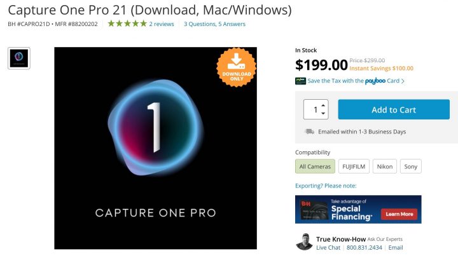Open 3 Questions, 5 Answers link
The width and height of the screenshot is (458, 258).
pos(214,24)
